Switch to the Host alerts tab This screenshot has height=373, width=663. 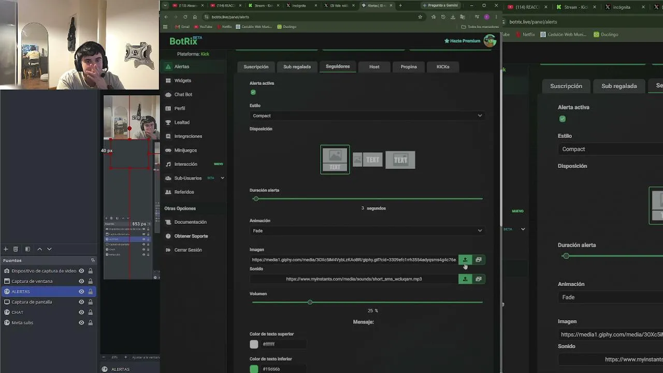pos(374,67)
